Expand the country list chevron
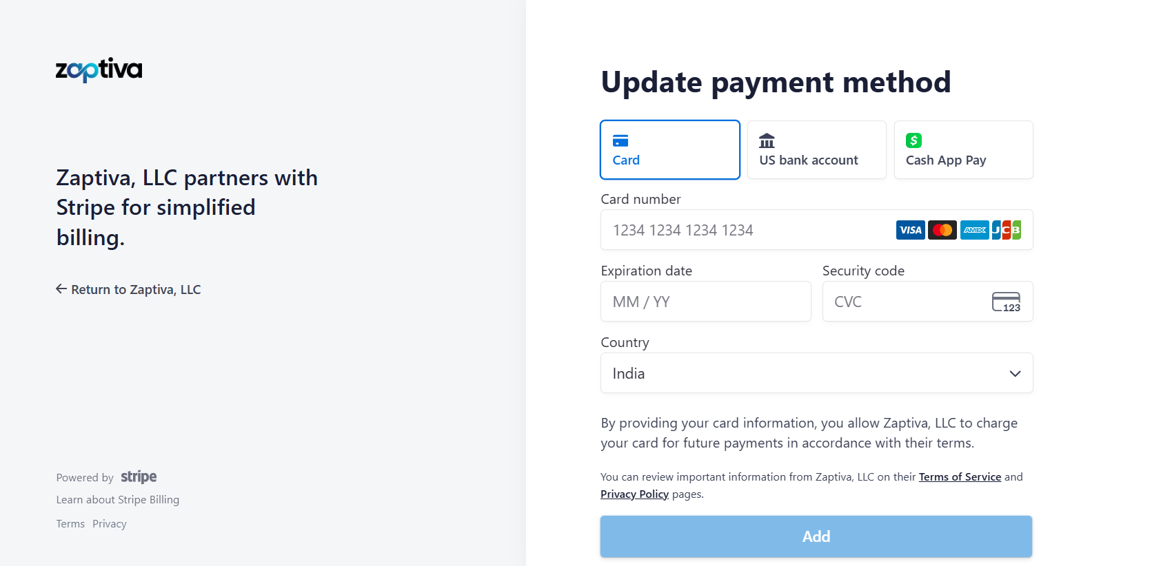The image size is (1161, 566). tap(1015, 373)
